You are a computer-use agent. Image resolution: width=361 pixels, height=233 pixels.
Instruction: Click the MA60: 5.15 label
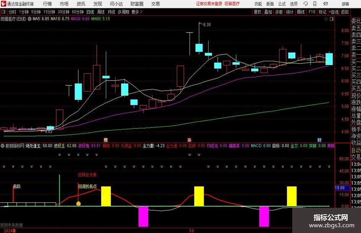click(x=100, y=19)
